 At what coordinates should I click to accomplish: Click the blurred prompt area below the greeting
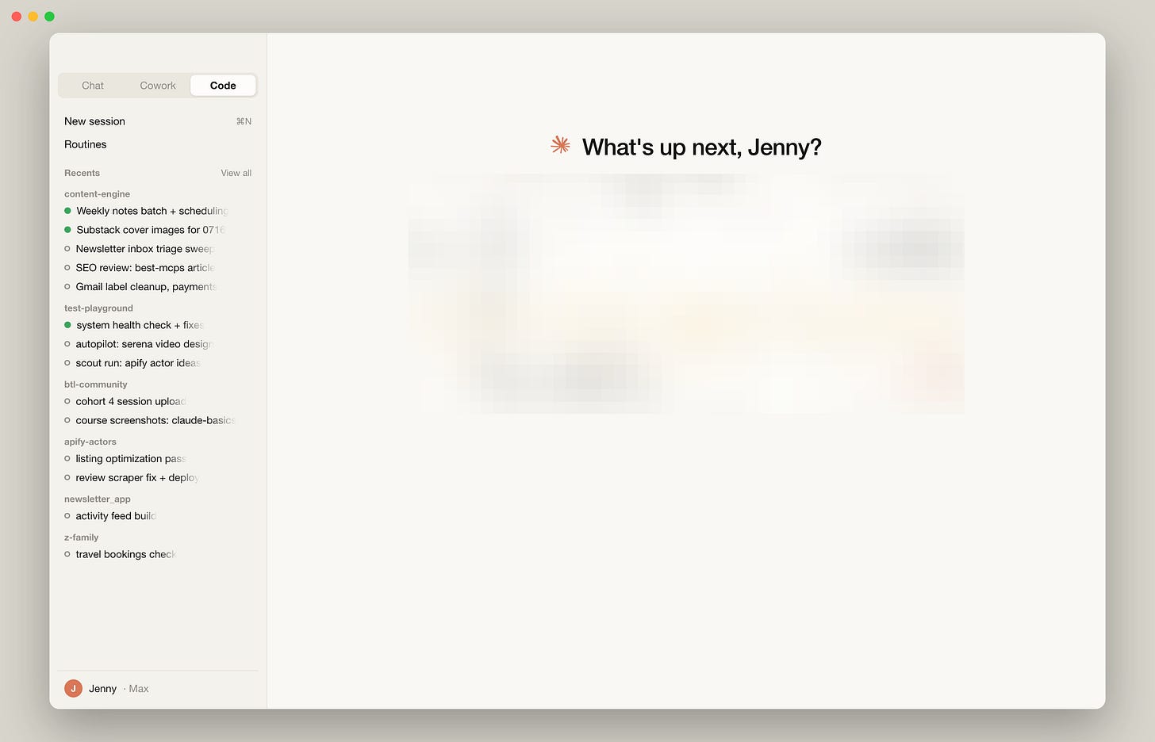[686, 293]
